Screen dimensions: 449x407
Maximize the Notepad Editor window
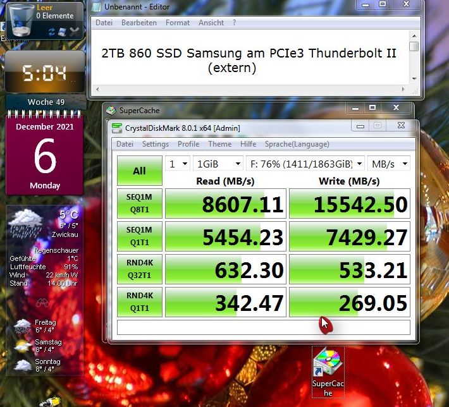coord(382,4)
